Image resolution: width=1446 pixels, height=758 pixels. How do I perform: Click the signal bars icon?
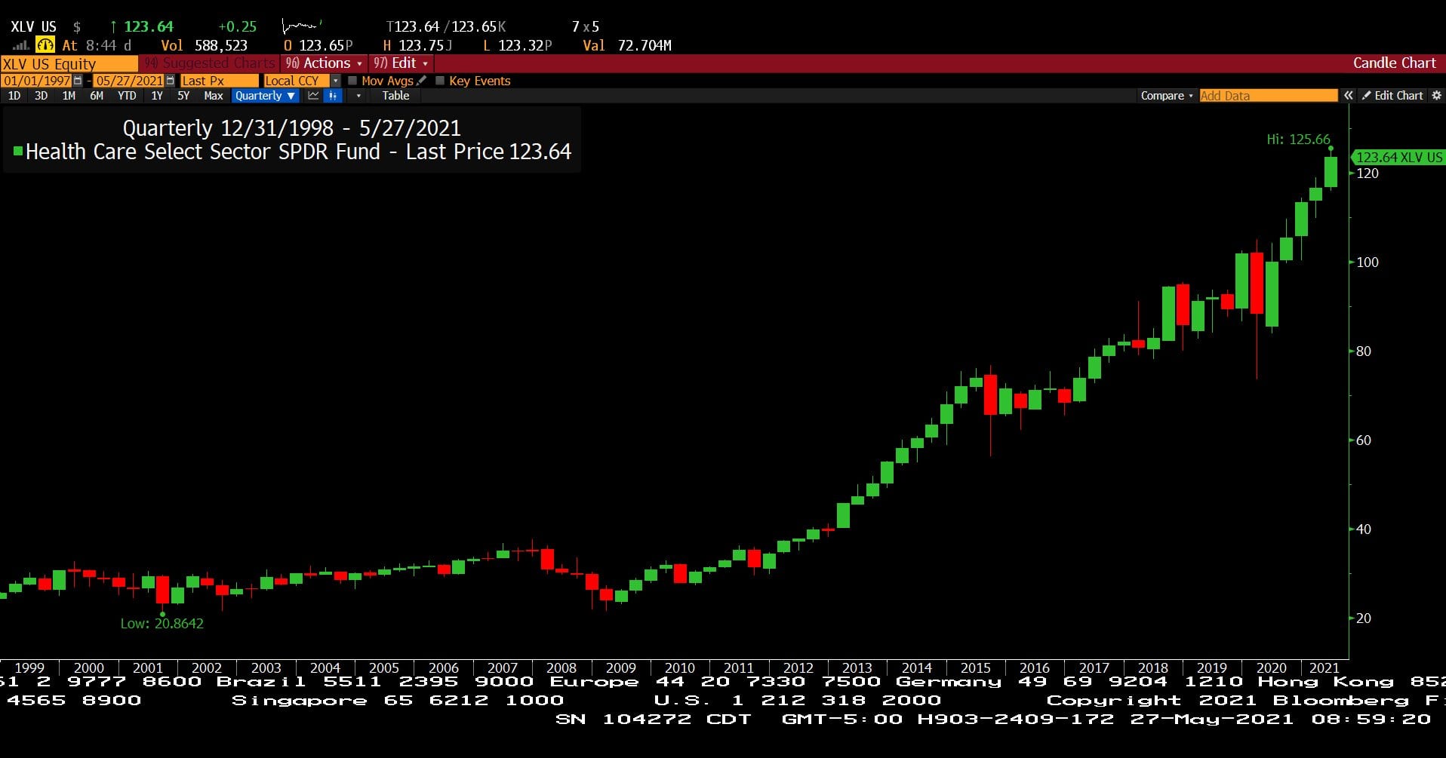pyautogui.click(x=21, y=45)
